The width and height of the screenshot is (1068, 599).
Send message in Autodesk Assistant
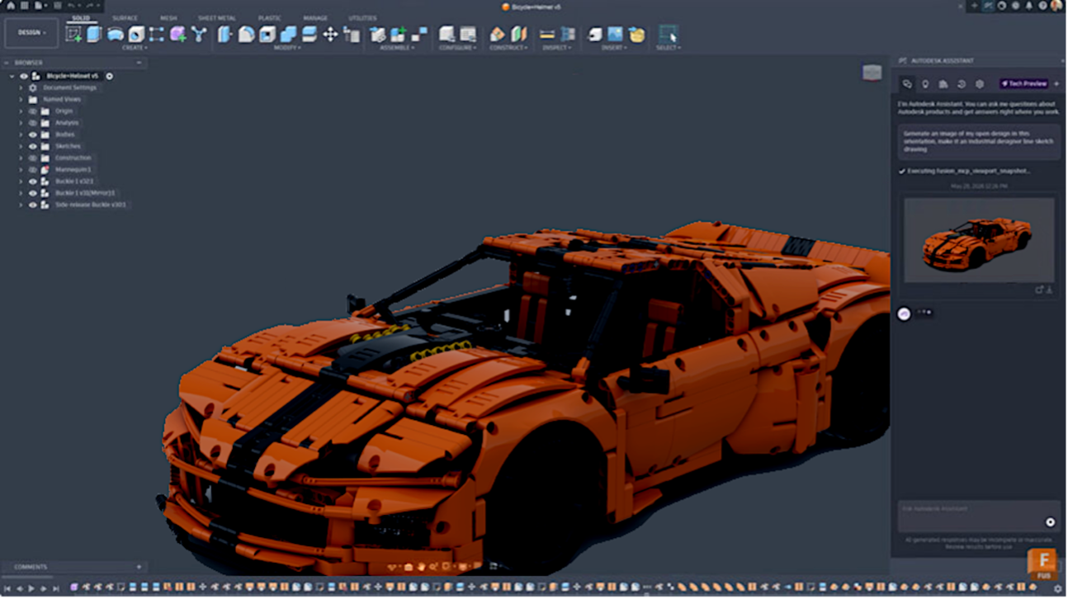tap(1050, 522)
